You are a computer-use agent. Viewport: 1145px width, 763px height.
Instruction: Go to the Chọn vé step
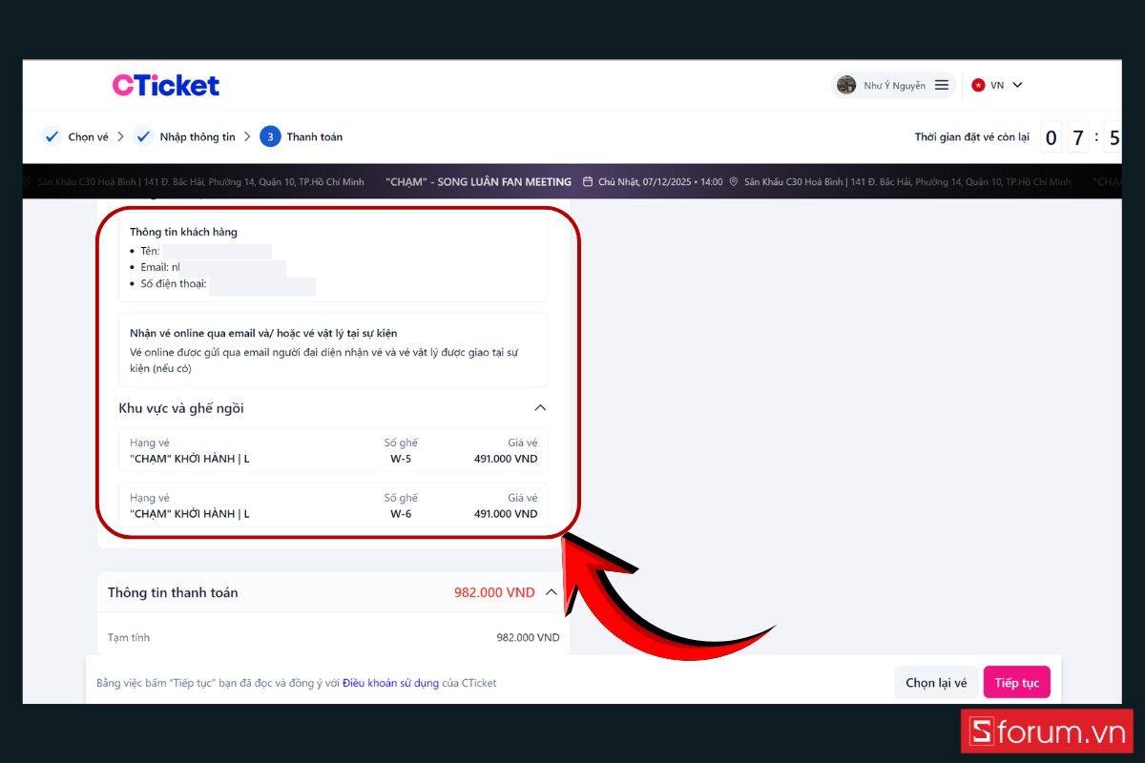pos(88,137)
